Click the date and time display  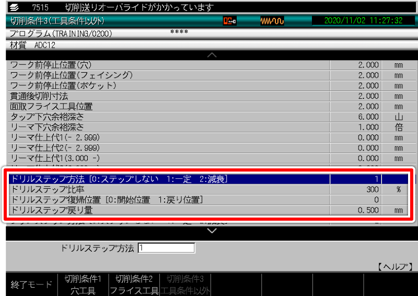pyautogui.click(x=363, y=21)
